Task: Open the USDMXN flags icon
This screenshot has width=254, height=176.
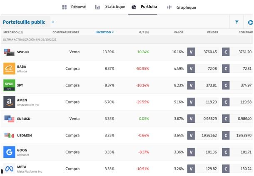Action: click(9, 135)
